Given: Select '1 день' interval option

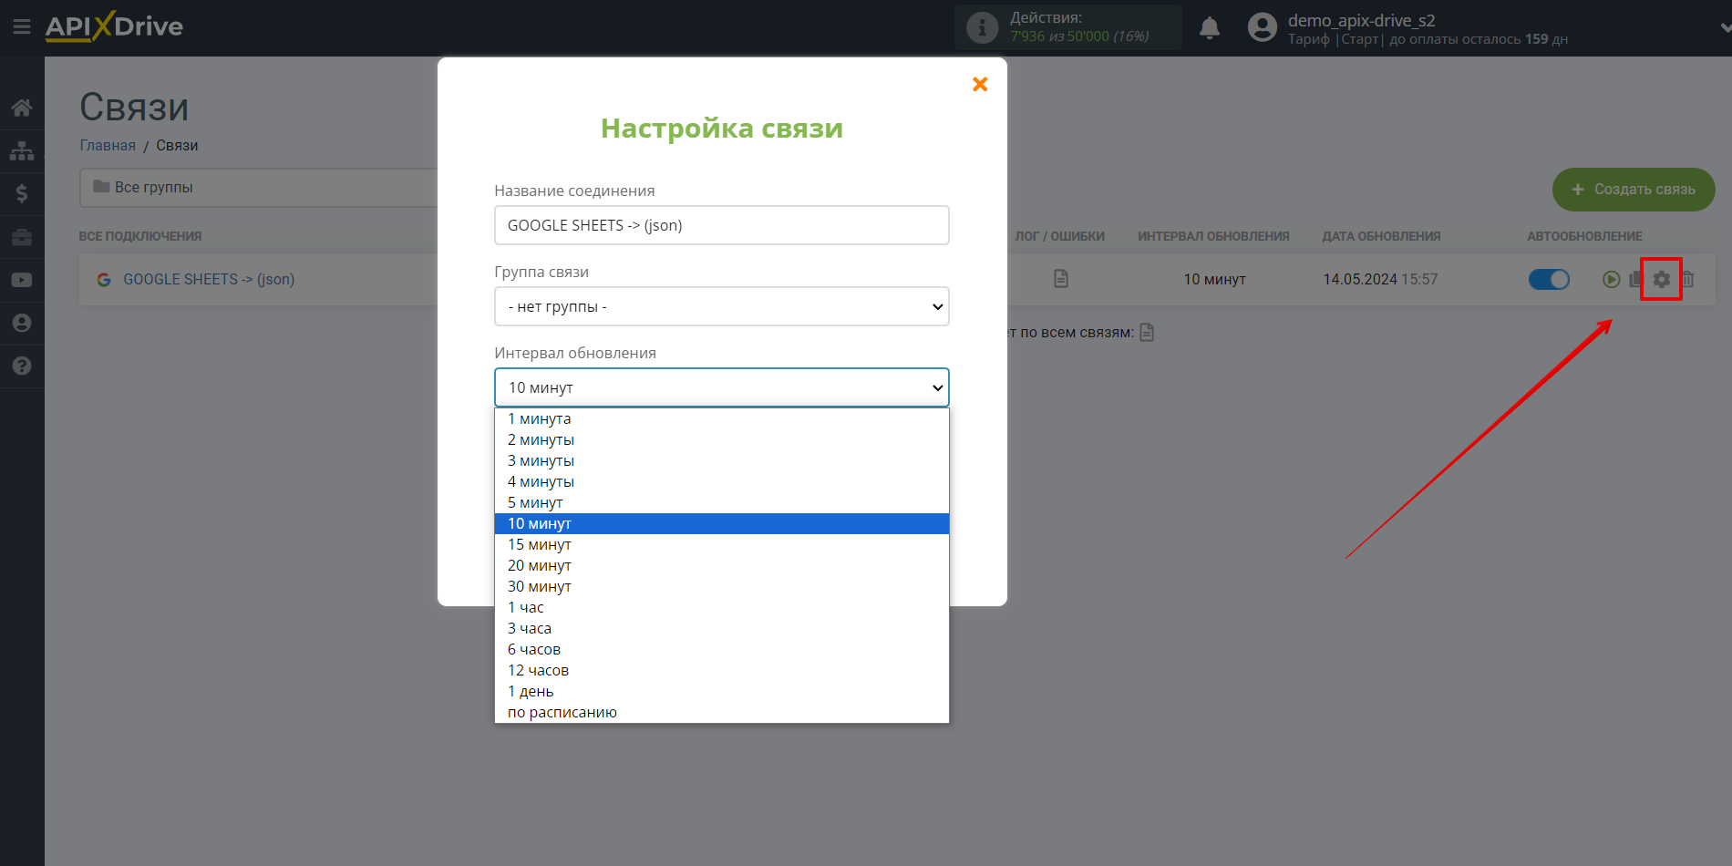Looking at the screenshot, I should 722,691.
